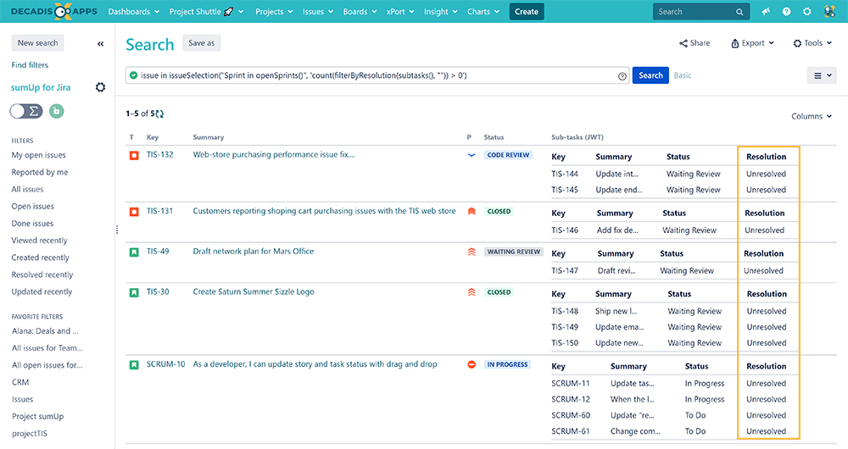Screen dimensions: 848x449
Task: Click the Decadis Apps logo
Action: coord(54,11)
